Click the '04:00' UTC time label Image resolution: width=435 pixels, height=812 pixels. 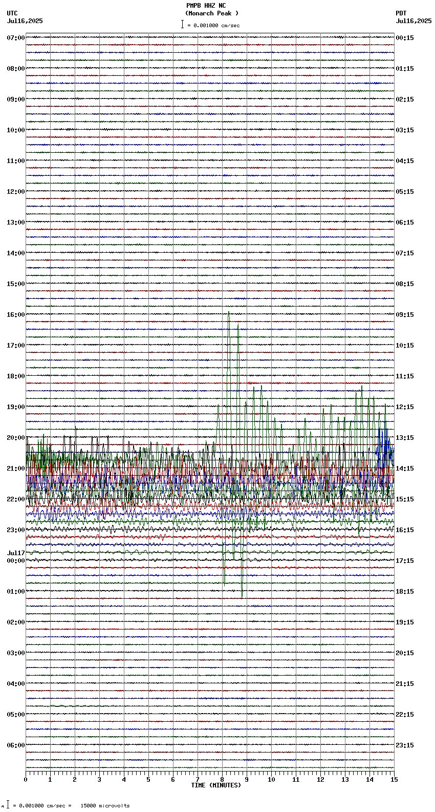click(16, 684)
